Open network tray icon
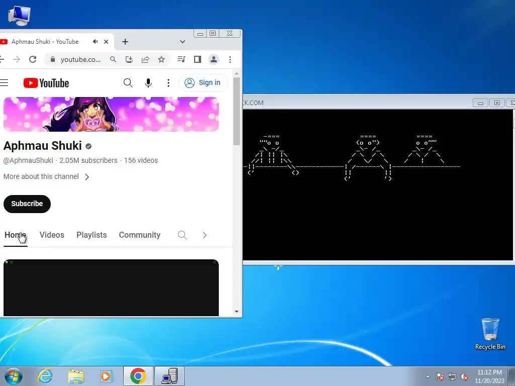515x386 pixels. pyautogui.click(x=452, y=376)
